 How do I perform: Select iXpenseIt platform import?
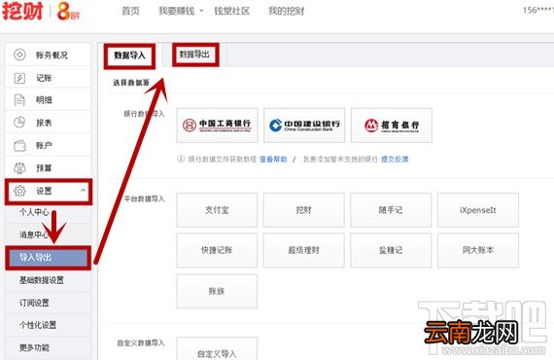pos(478,210)
